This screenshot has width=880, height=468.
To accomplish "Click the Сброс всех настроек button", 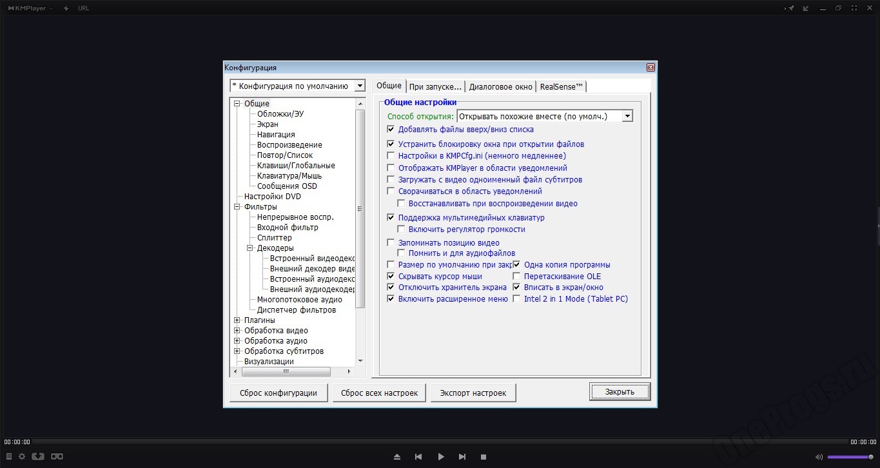I will pos(379,393).
